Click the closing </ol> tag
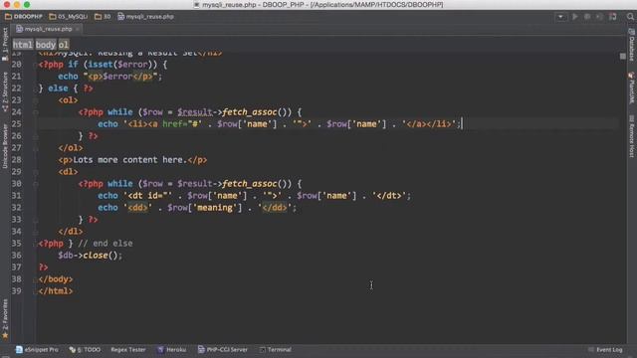The width and height of the screenshot is (637, 358). [71, 148]
